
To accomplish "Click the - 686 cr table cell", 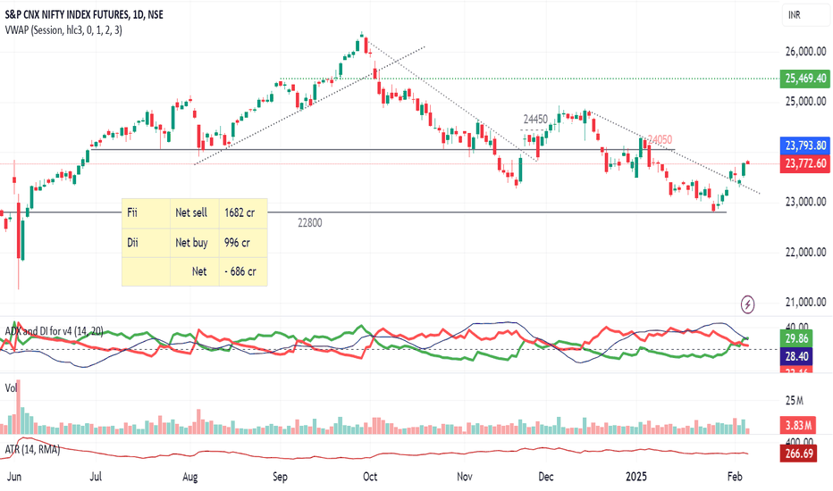I will tap(243, 271).
